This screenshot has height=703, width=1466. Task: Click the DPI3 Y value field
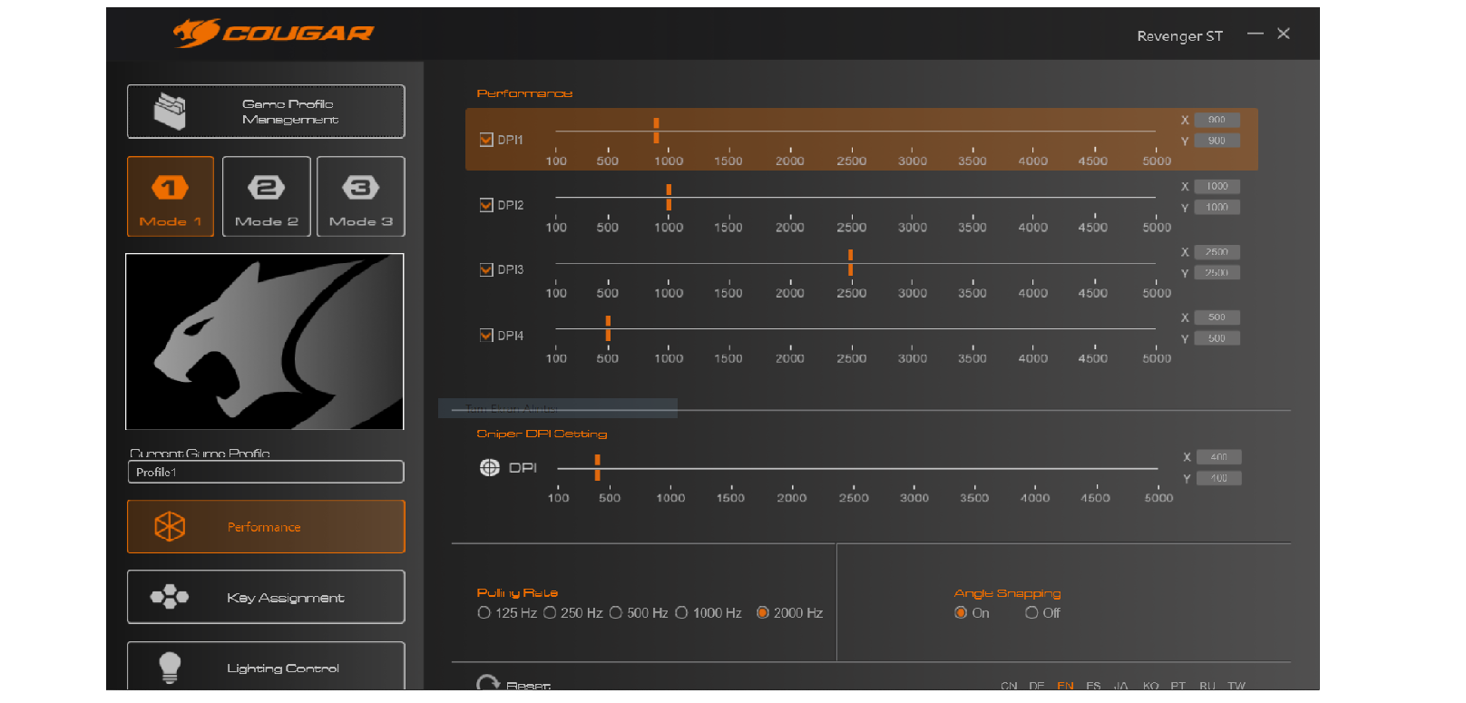click(x=1217, y=273)
